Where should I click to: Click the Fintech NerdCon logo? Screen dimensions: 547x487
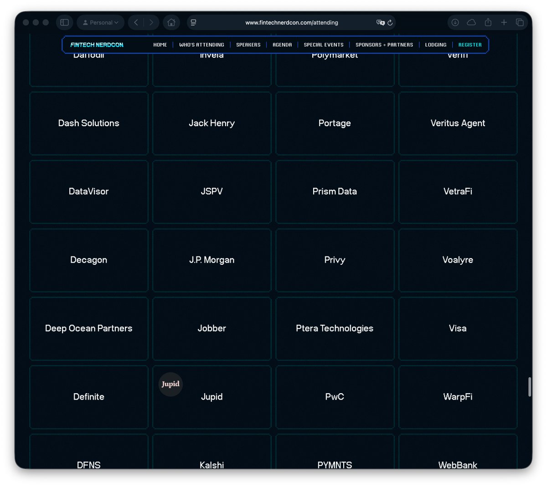(97, 45)
